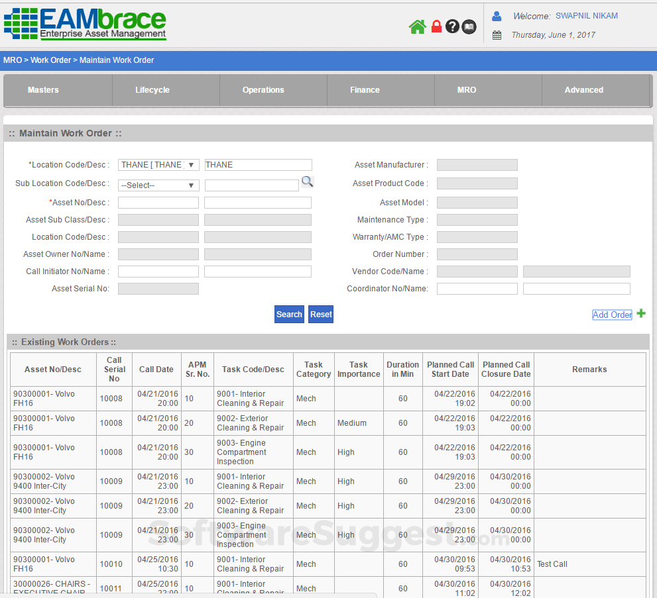This screenshot has width=657, height=598.
Task: Open help via the question mark icon
Action: point(452,26)
